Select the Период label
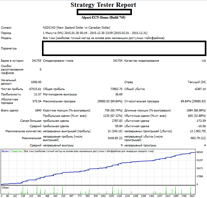Viewport: 207px width, 198px height. click(6, 33)
